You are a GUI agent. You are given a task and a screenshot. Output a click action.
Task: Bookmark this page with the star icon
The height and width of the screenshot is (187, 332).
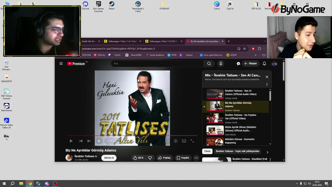(x=244, y=49)
